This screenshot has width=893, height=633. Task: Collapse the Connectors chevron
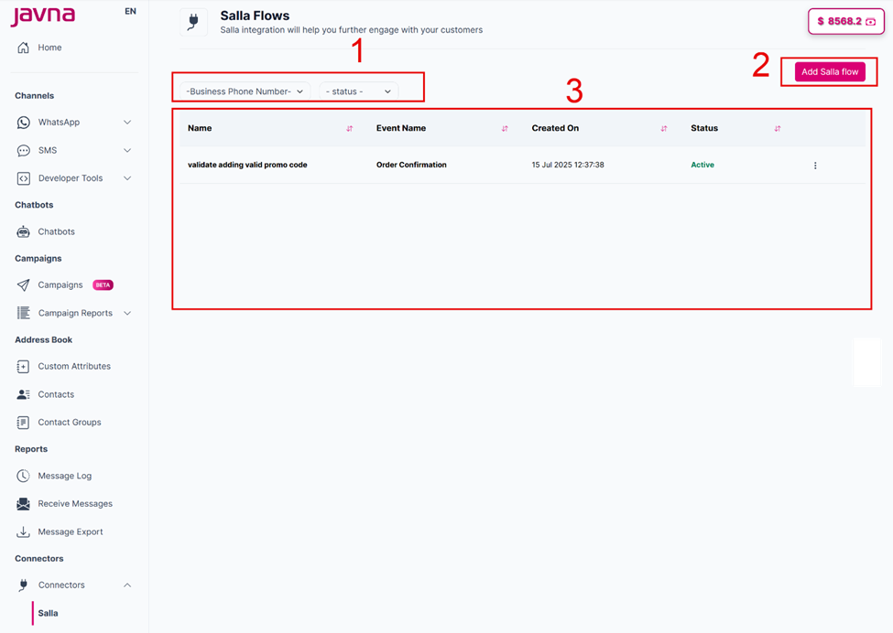click(127, 585)
